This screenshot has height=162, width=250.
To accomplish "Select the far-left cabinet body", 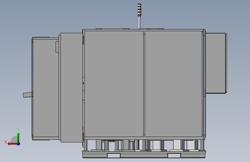I will 46,89.
